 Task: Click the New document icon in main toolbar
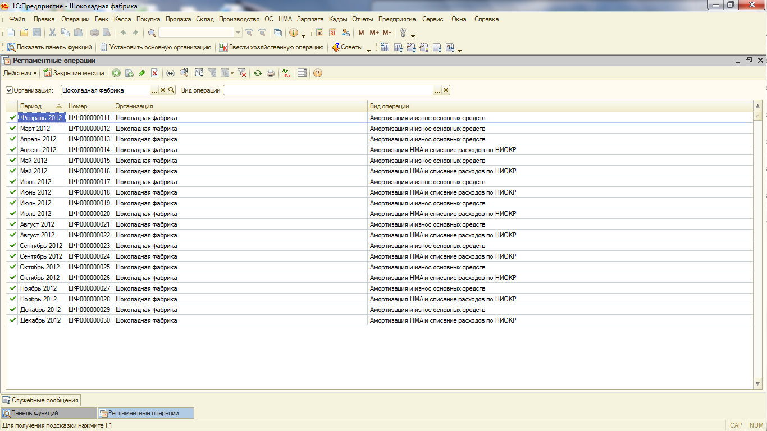point(11,33)
